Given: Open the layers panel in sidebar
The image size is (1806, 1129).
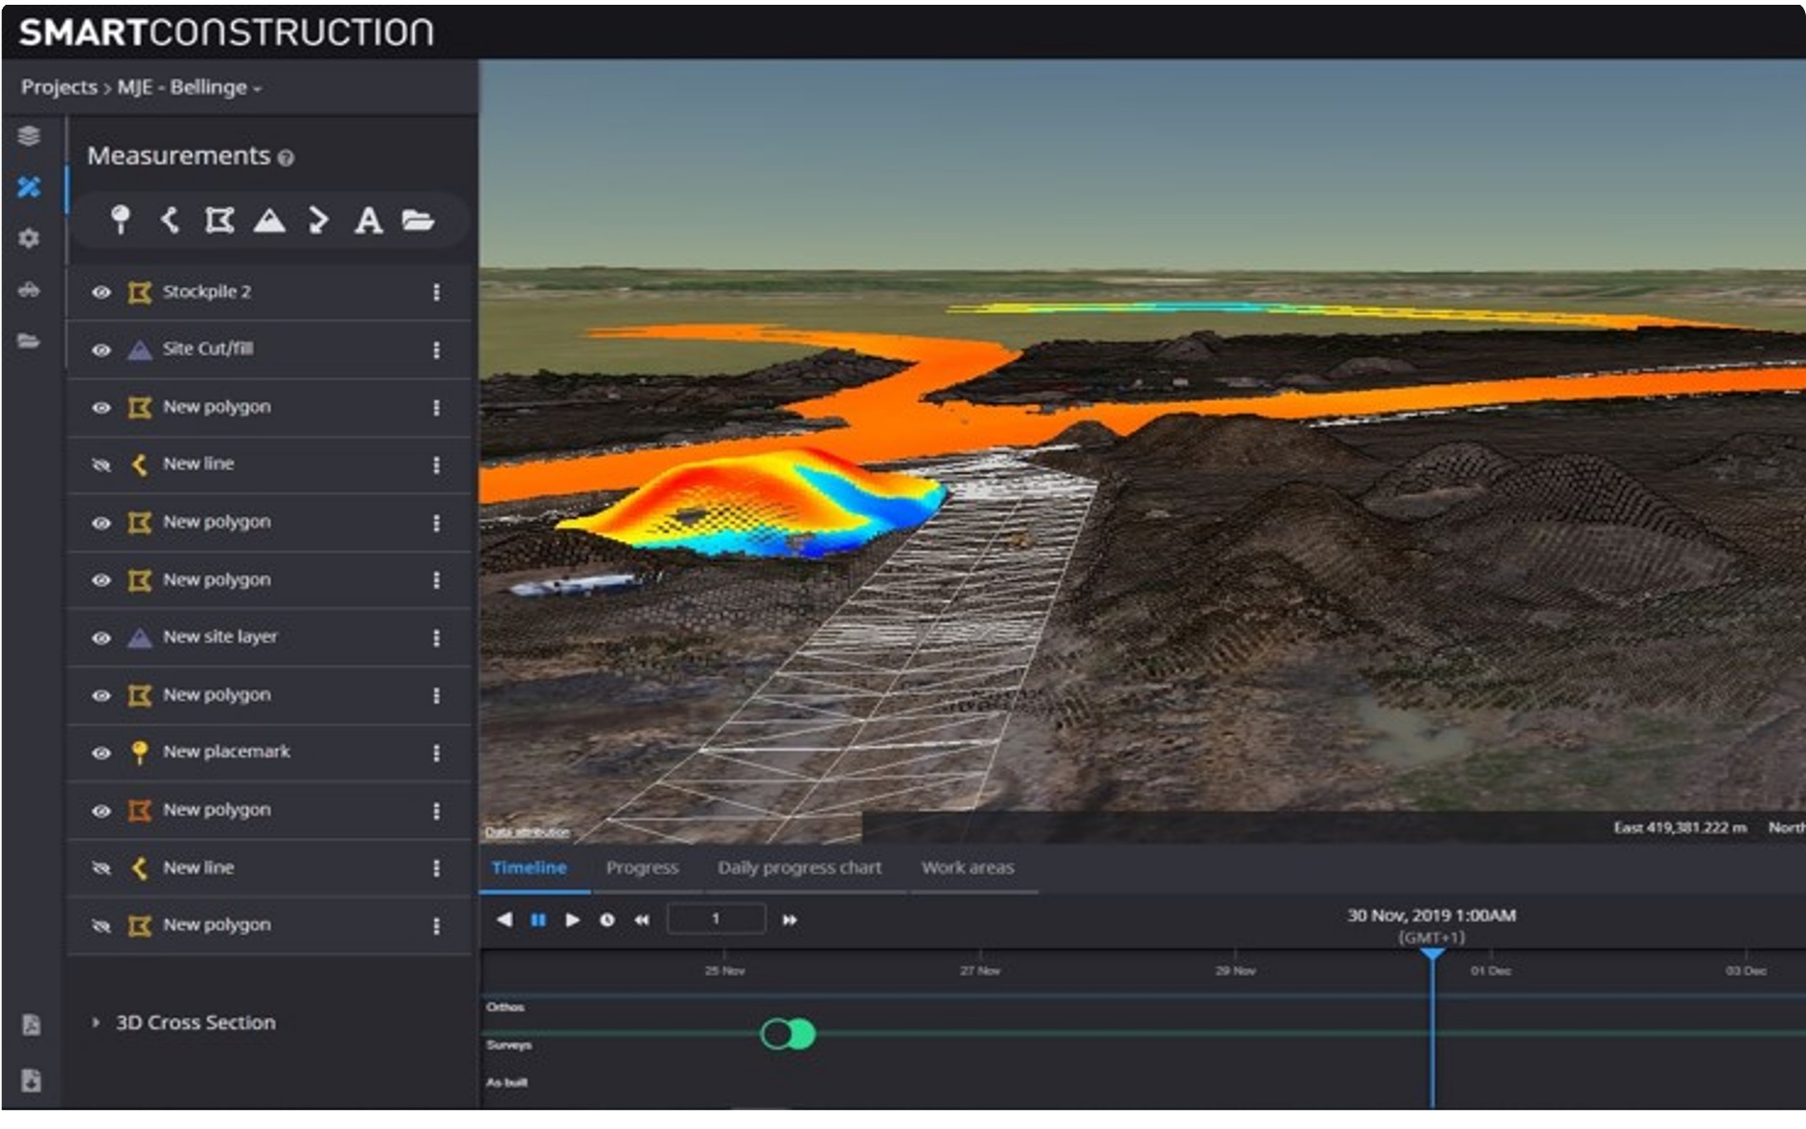Looking at the screenshot, I should pos(29,136).
